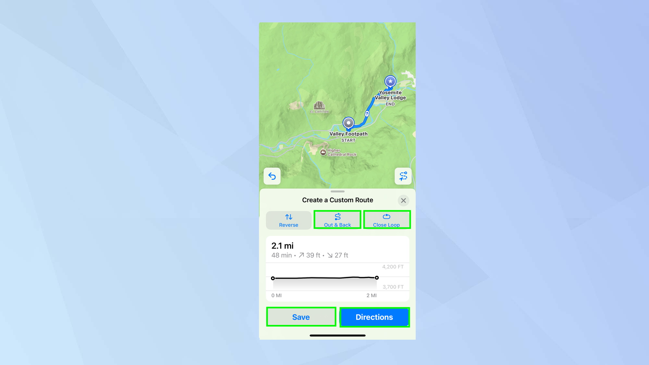Select the Close Loop icon
The height and width of the screenshot is (365, 649).
(x=386, y=217)
